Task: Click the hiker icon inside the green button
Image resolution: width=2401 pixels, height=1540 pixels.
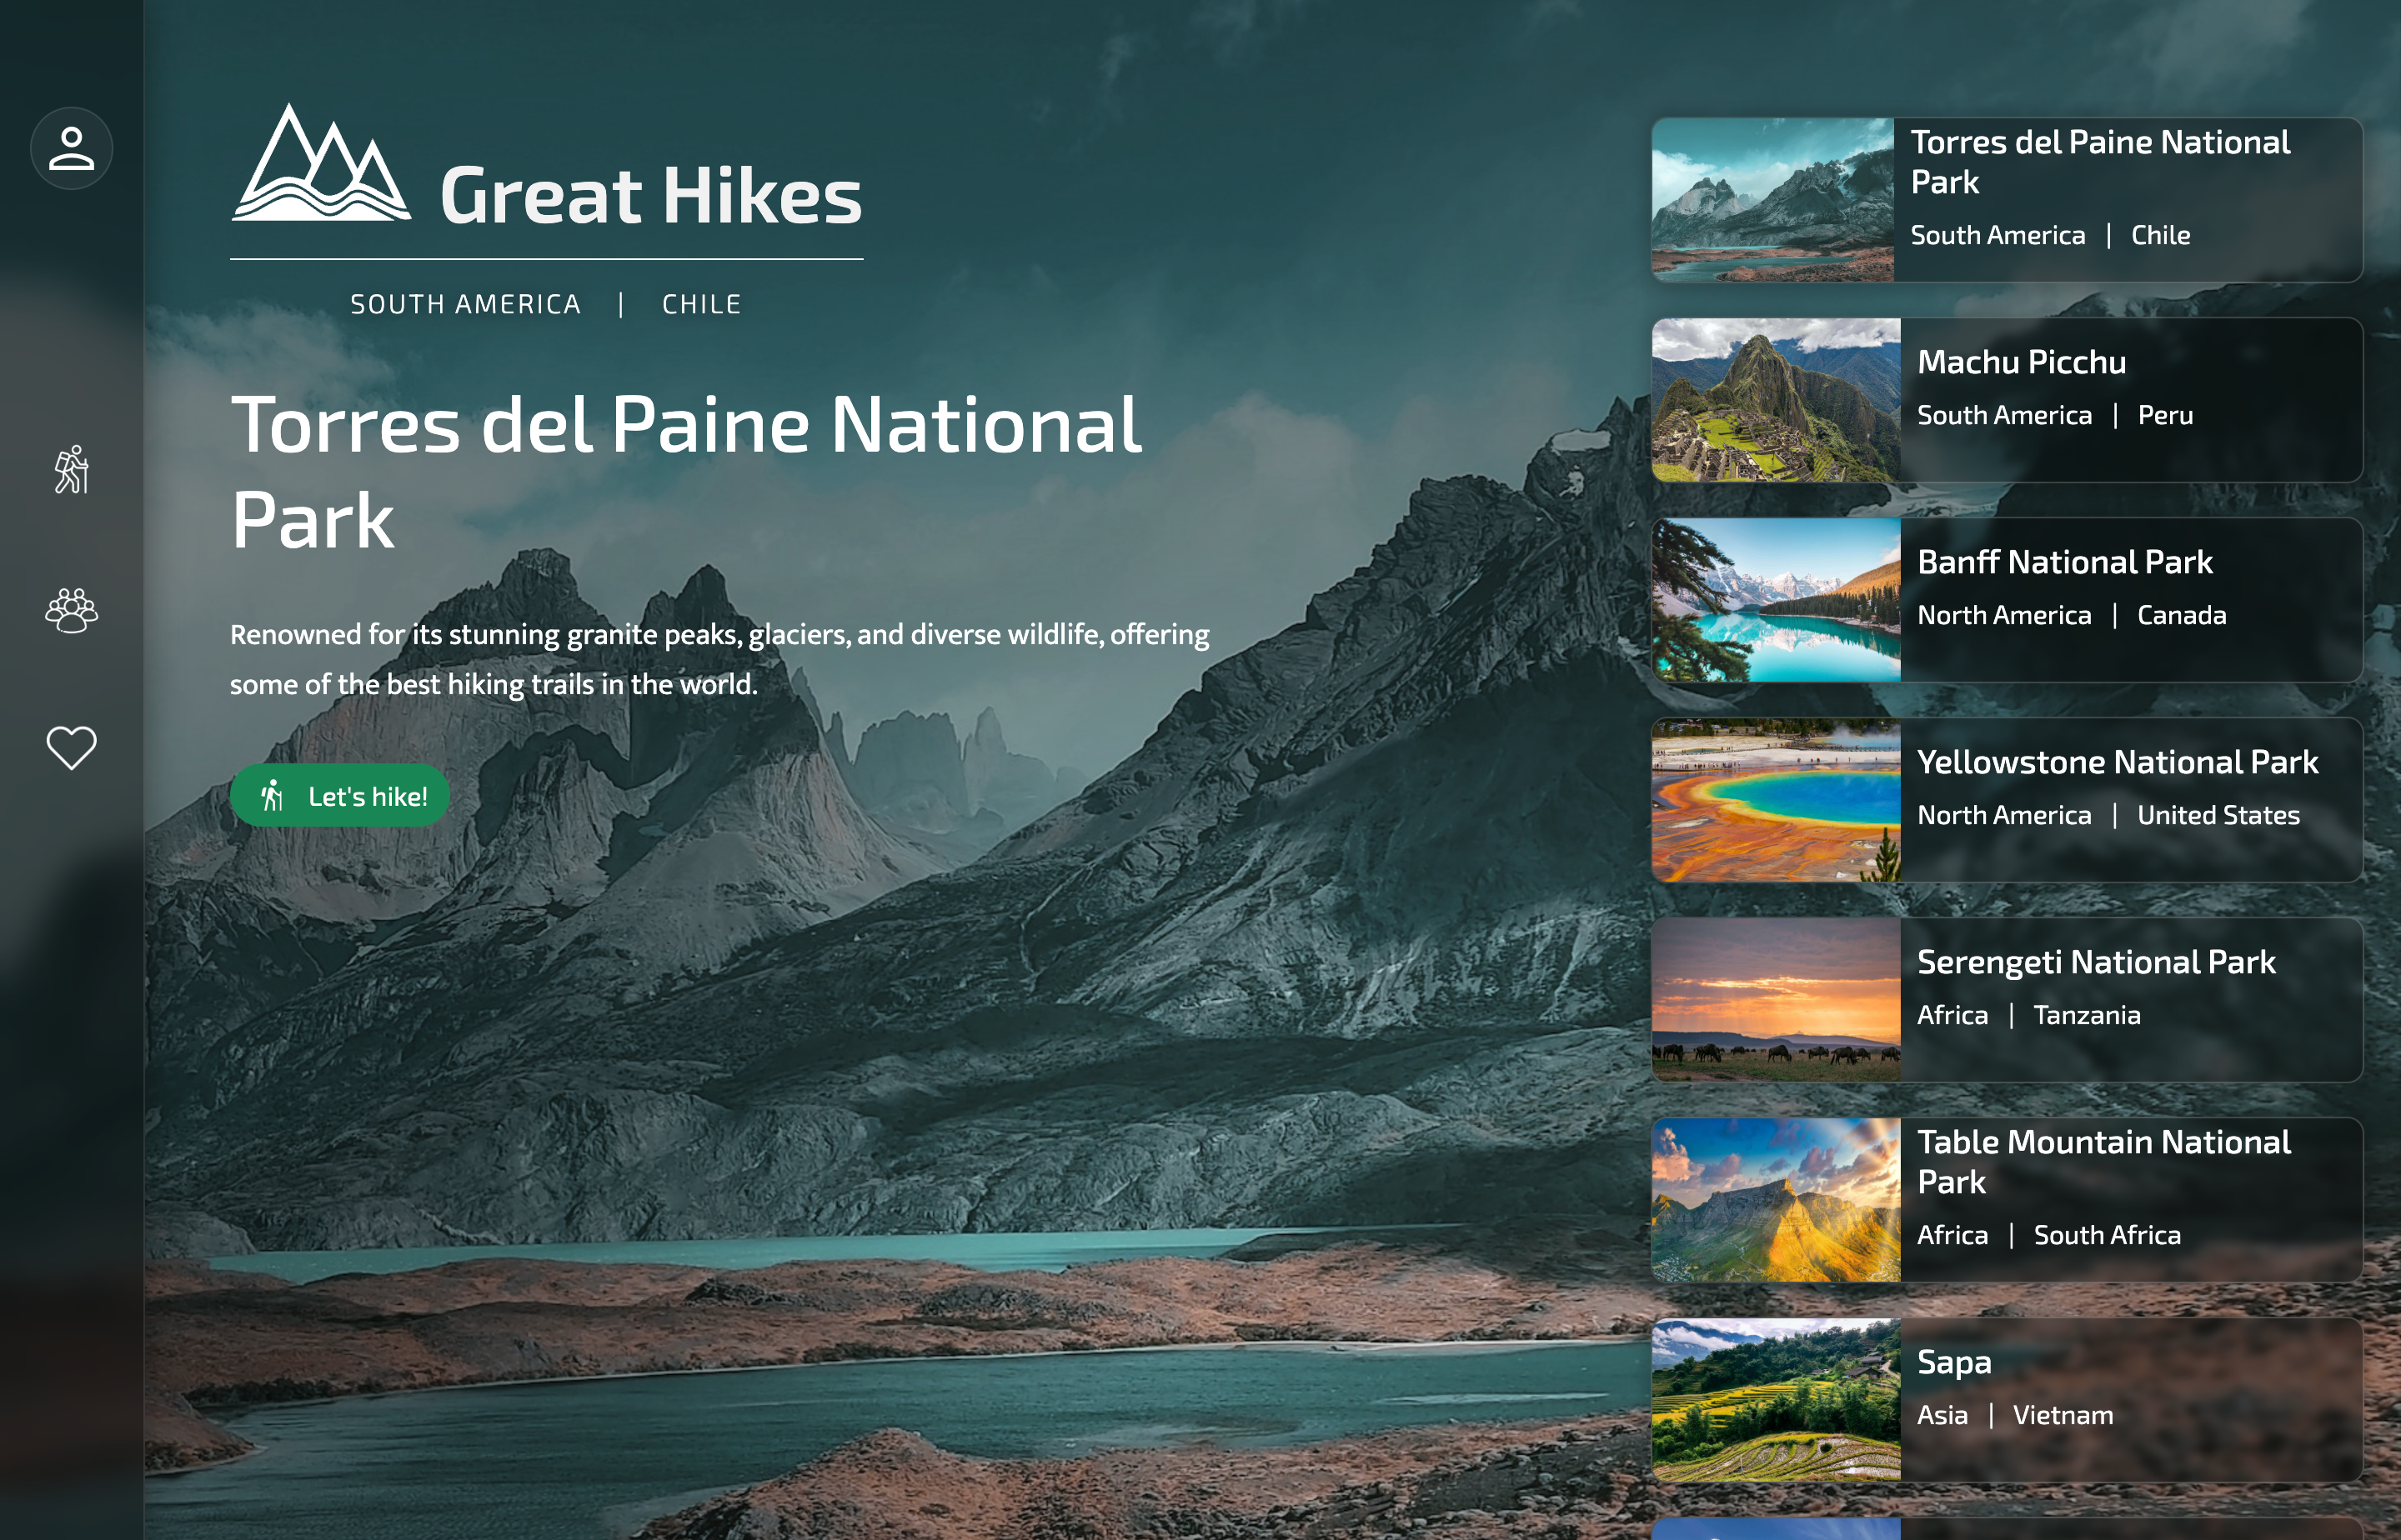Action: click(x=275, y=793)
